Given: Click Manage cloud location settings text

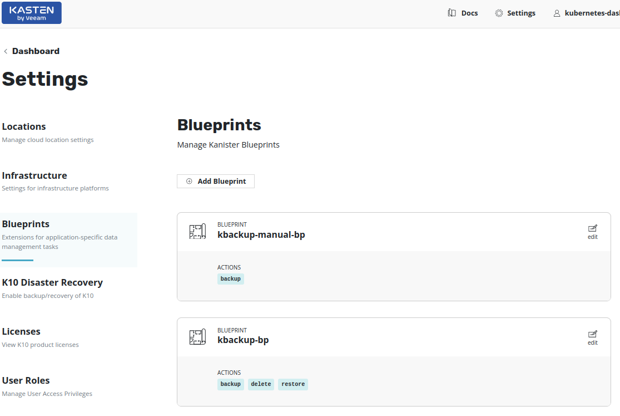Looking at the screenshot, I should click(47, 140).
